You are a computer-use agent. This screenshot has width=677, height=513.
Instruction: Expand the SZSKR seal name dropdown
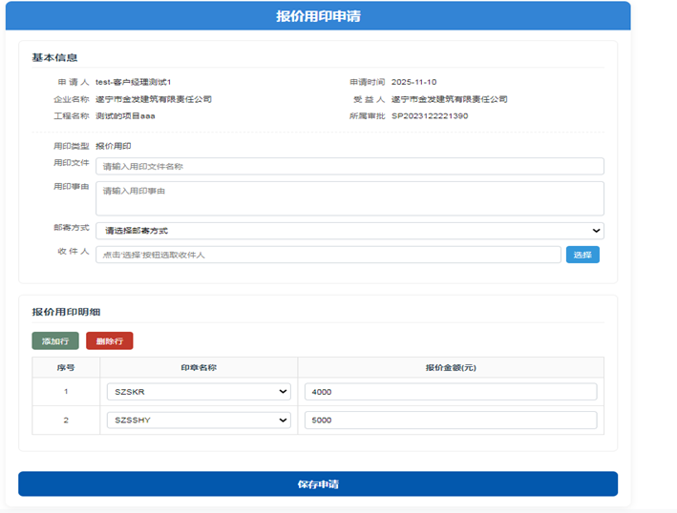coord(199,392)
